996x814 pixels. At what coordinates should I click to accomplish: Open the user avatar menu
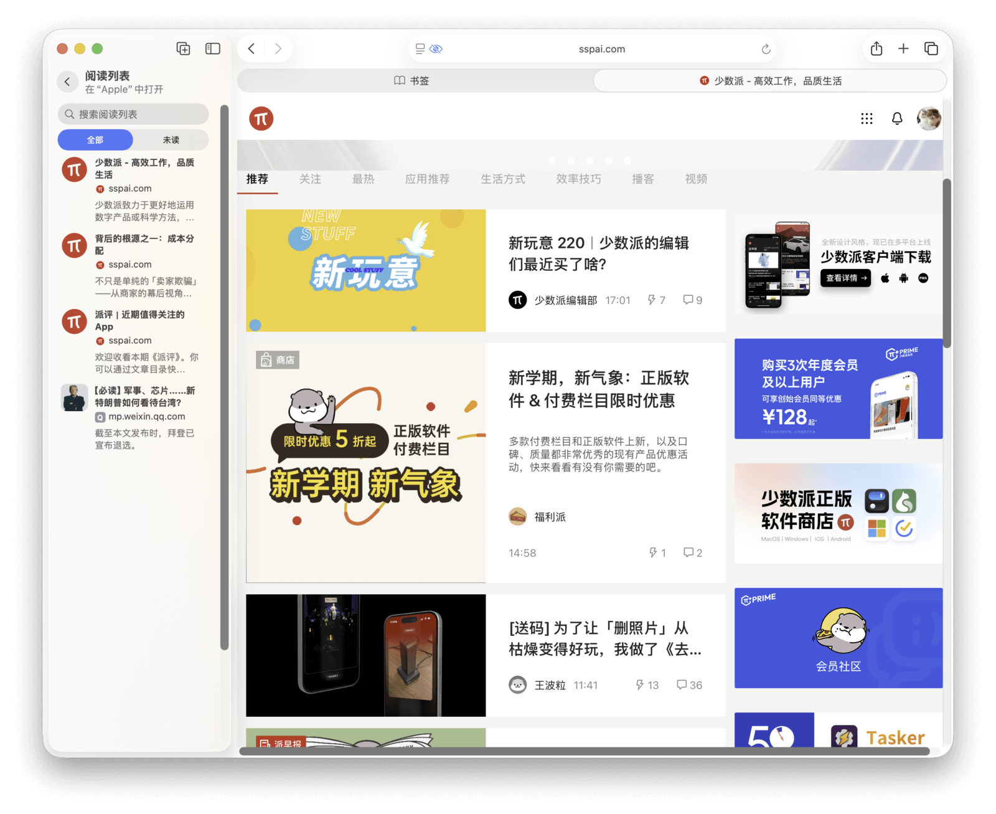pos(928,118)
